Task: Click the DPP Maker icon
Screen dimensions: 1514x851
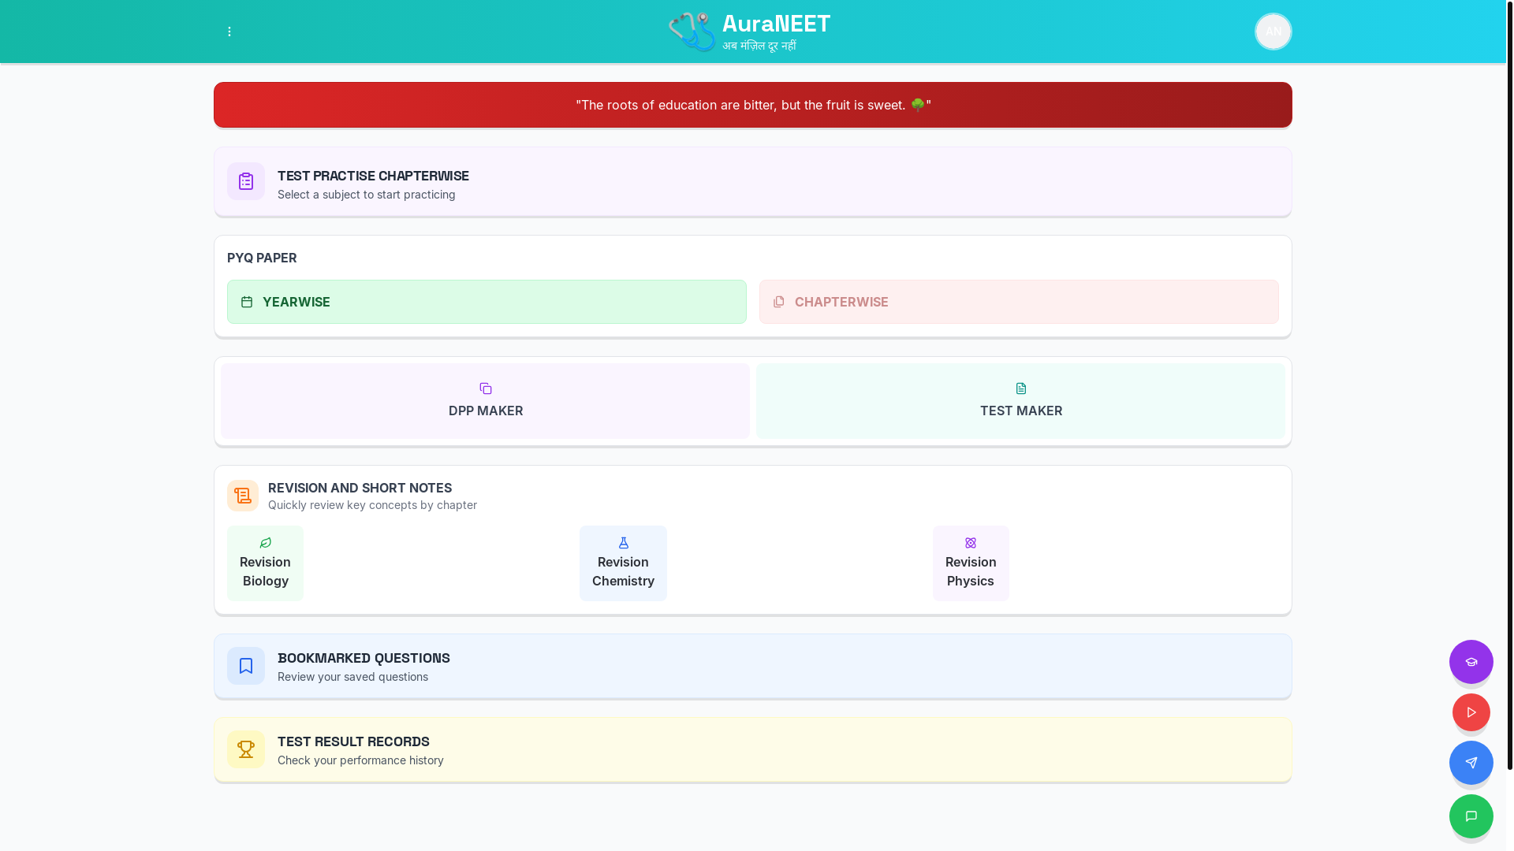Action: click(x=486, y=388)
